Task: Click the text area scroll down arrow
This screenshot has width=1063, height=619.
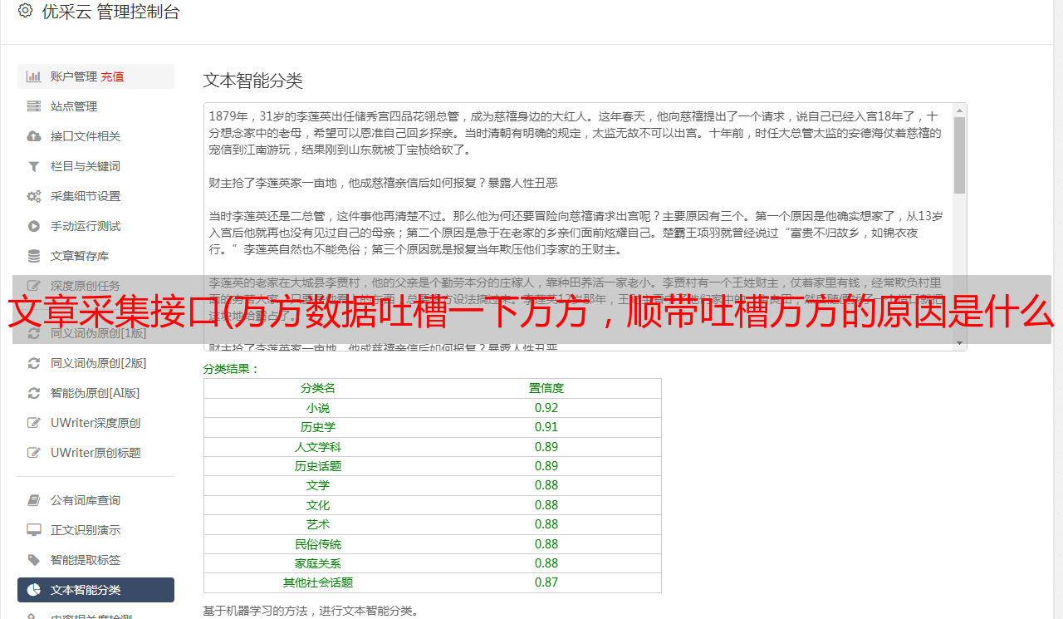Action: click(x=959, y=343)
